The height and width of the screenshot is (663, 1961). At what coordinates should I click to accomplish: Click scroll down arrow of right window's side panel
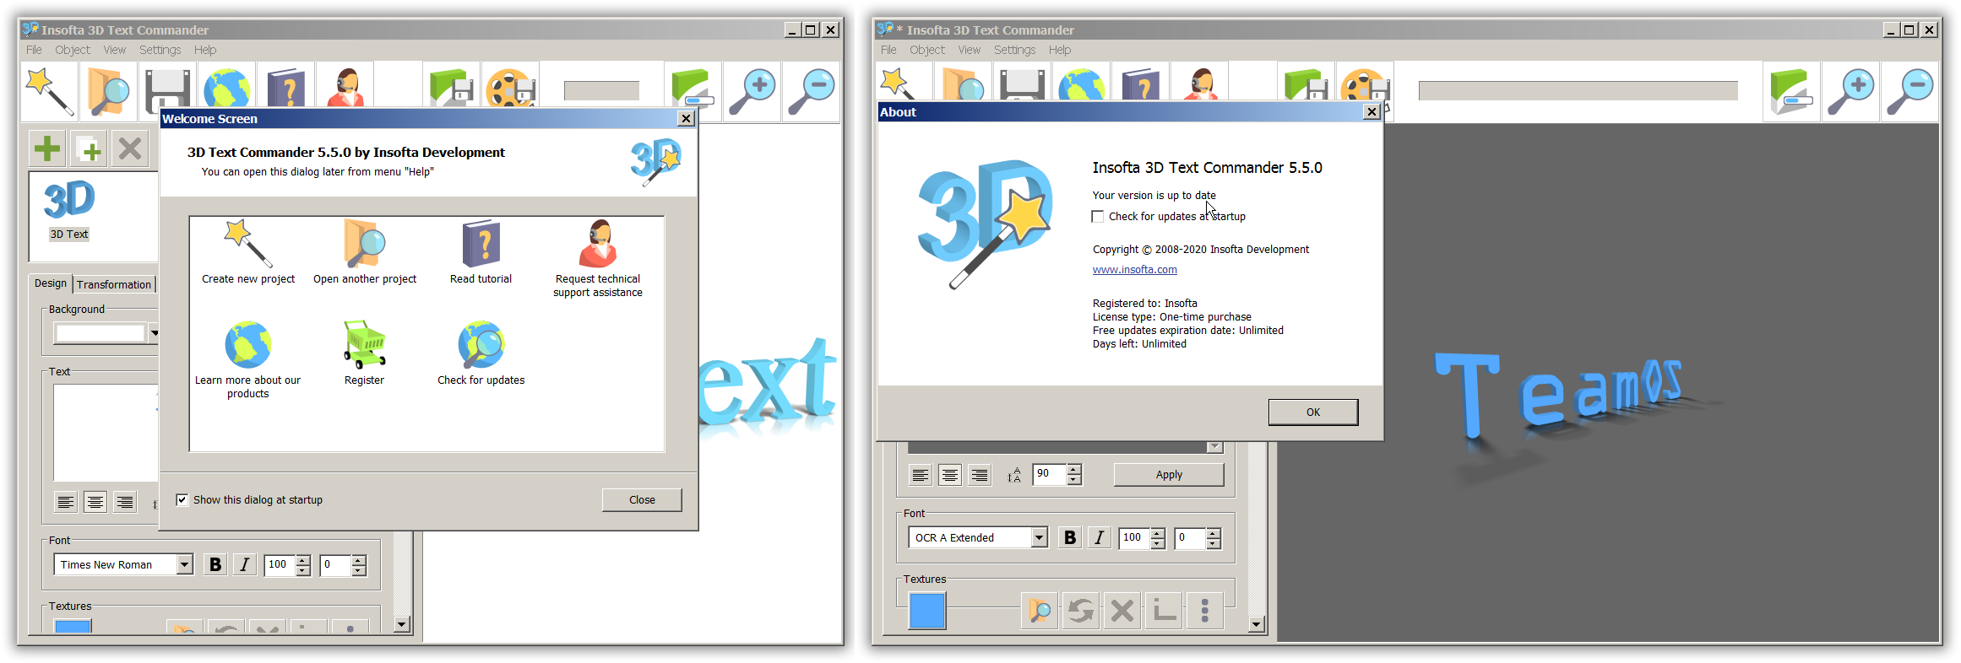(1257, 625)
